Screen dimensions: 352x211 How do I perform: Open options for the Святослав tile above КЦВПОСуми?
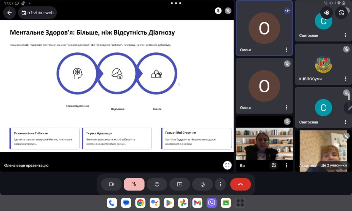click(x=346, y=35)
